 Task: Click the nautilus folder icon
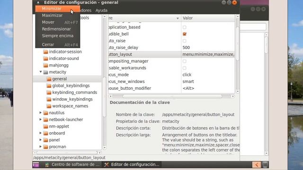point(45,113)
